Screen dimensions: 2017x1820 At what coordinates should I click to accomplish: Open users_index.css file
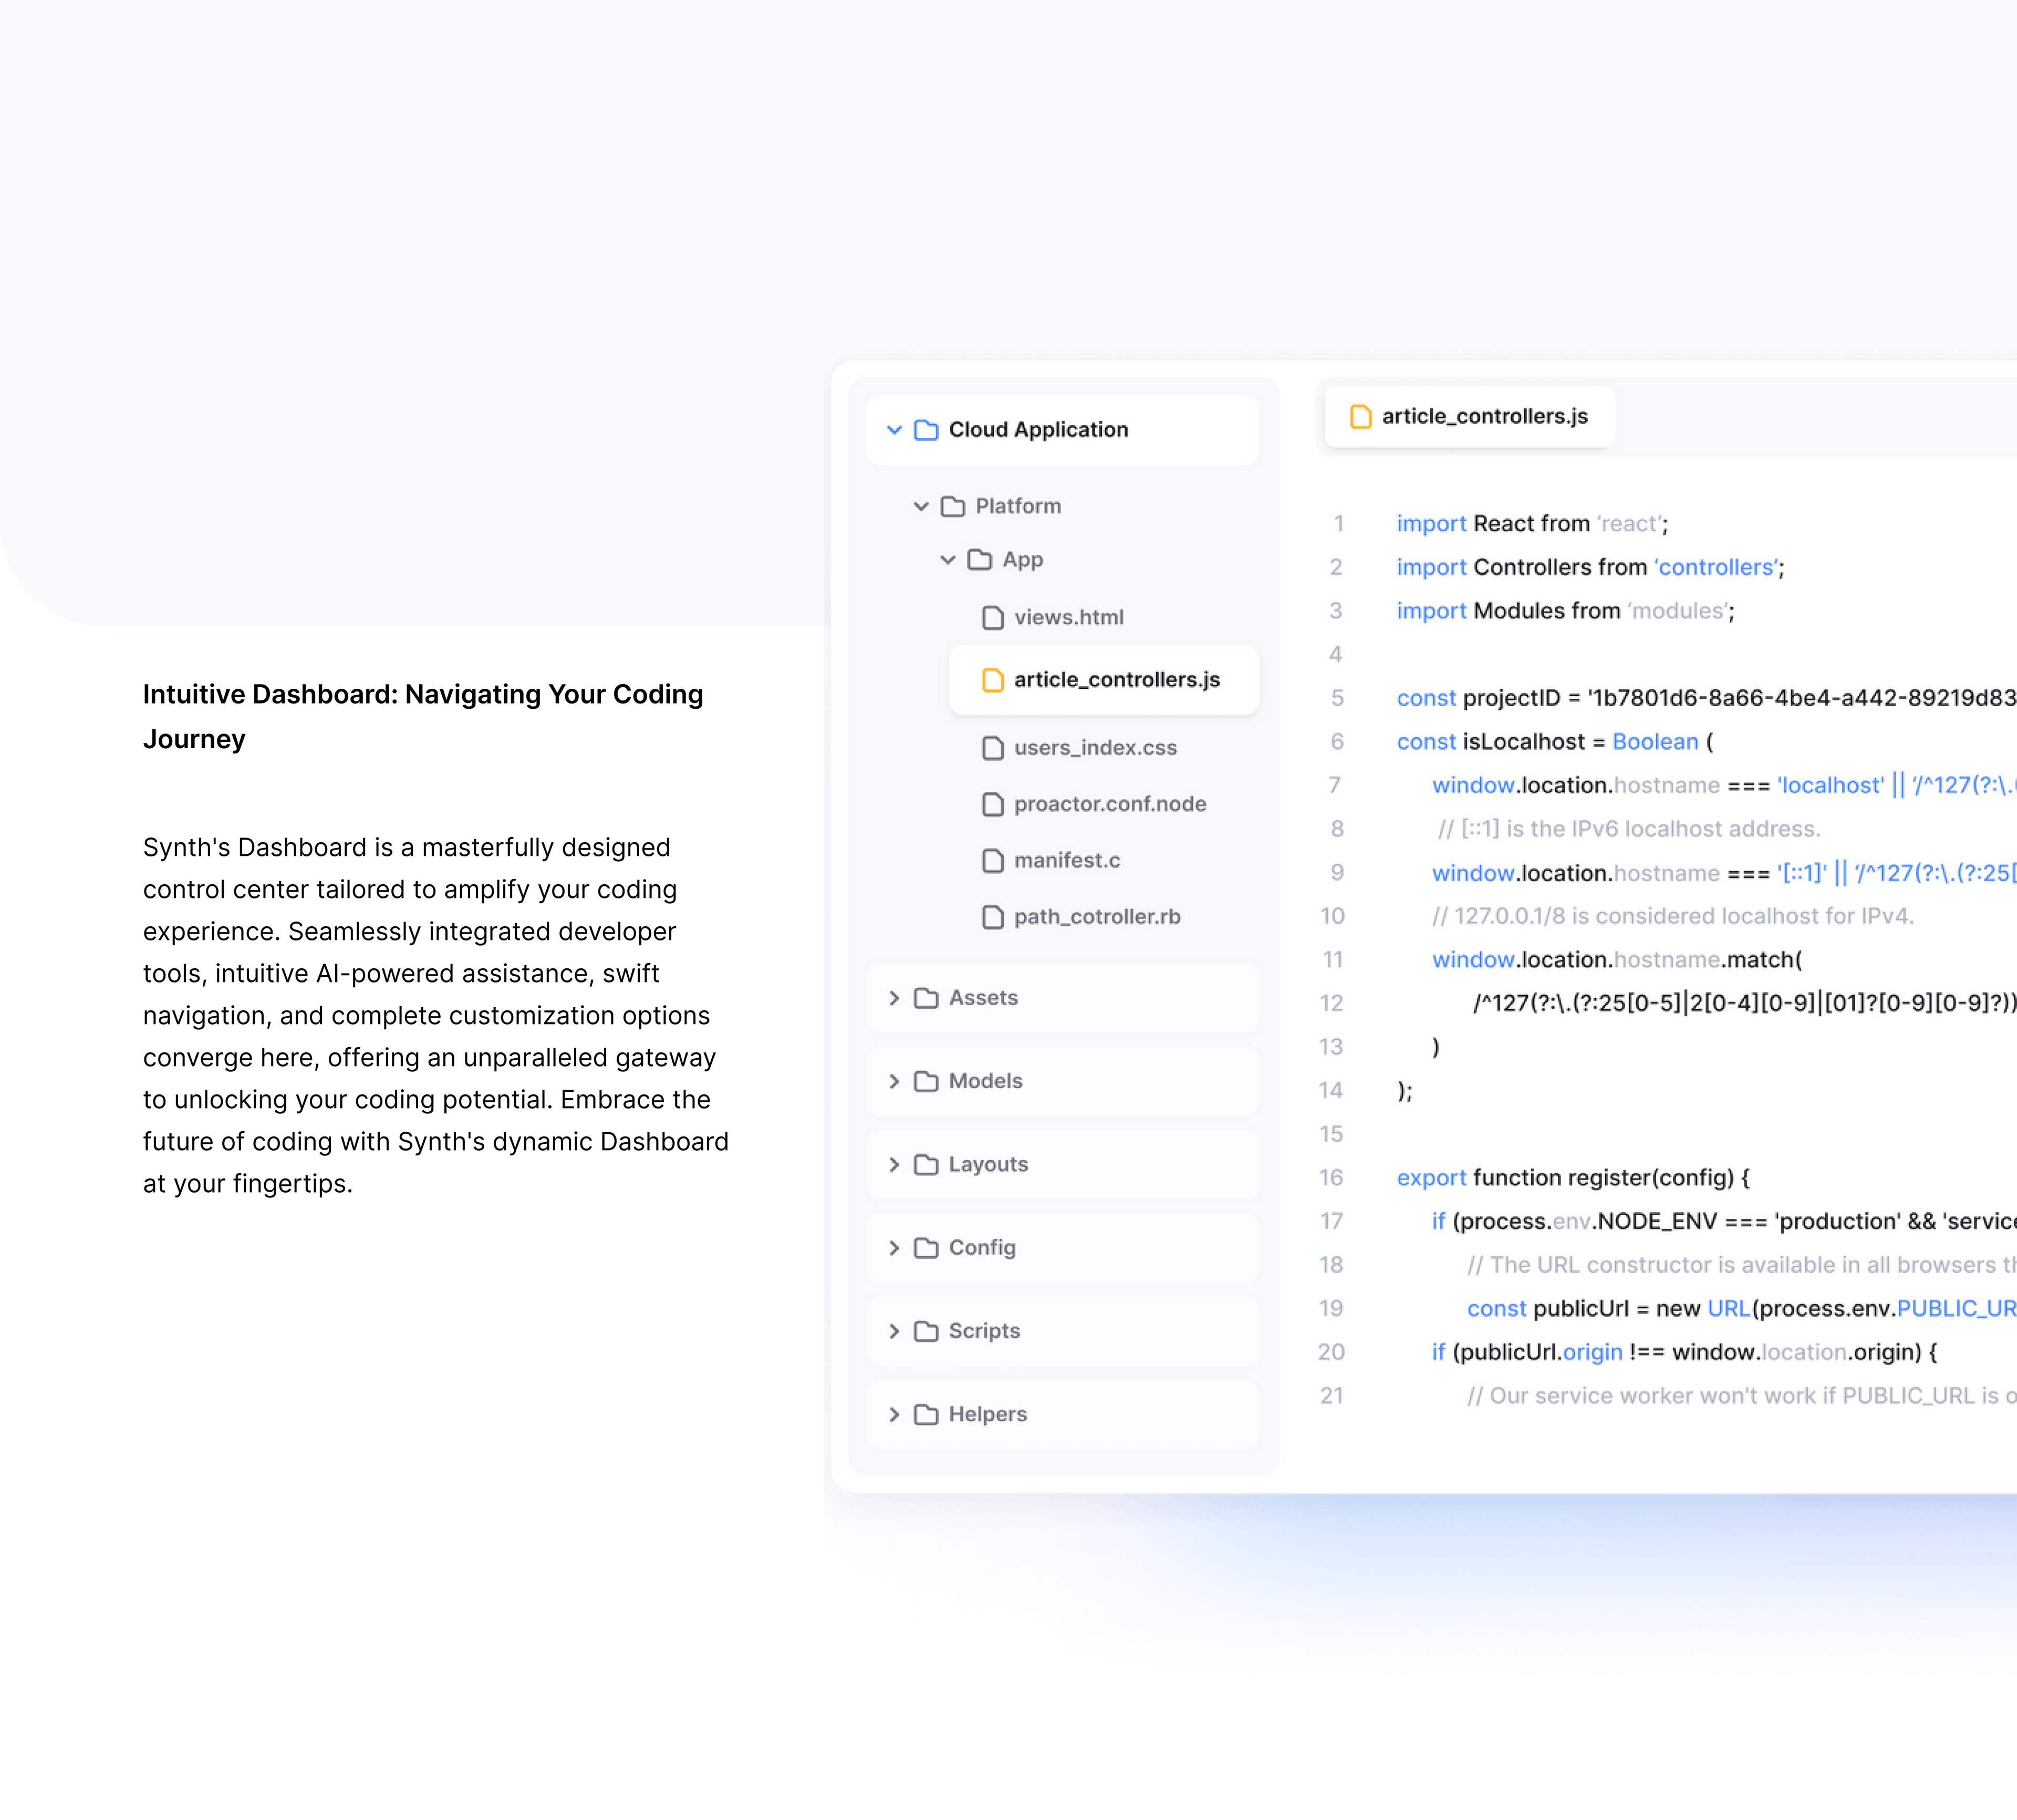(x=1095, y=748)
